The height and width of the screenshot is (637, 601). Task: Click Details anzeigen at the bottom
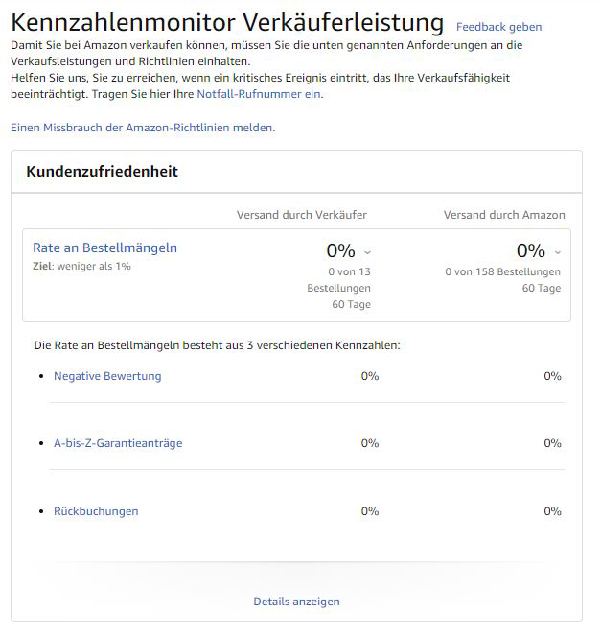pyautogui.click(x=296, y=602)
